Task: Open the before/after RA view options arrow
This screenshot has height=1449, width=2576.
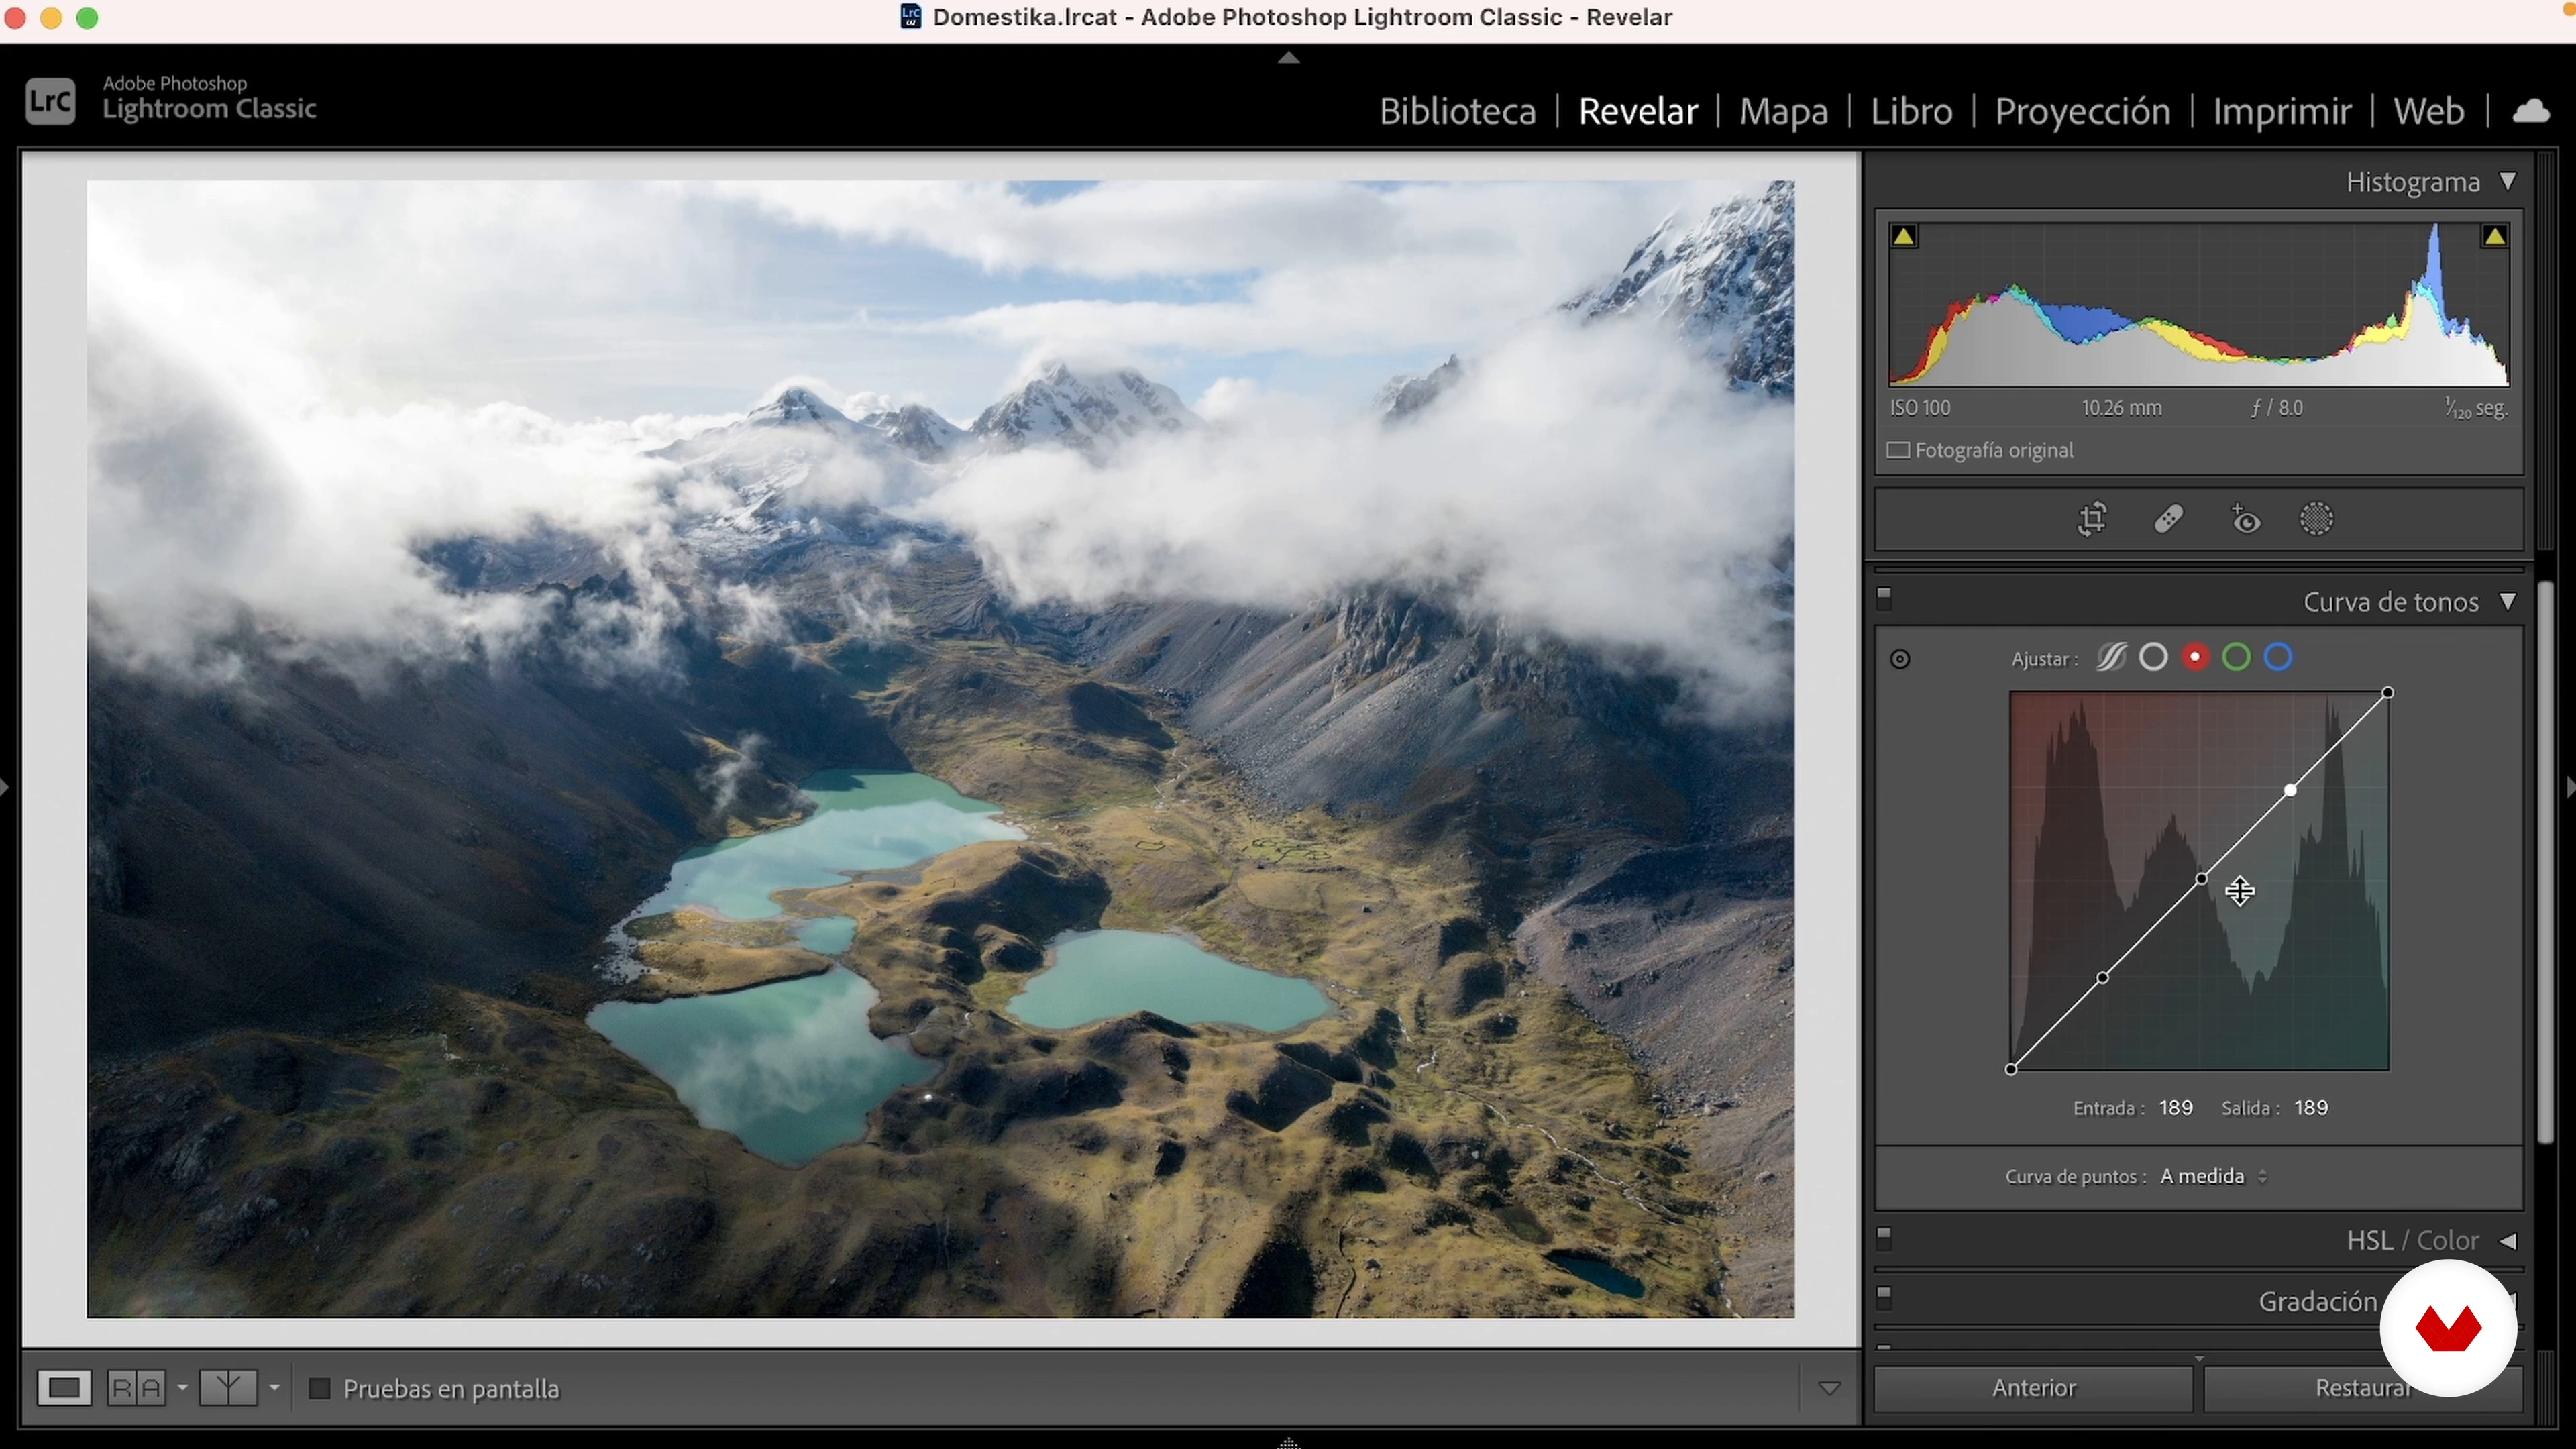Action: point(182,1389)
